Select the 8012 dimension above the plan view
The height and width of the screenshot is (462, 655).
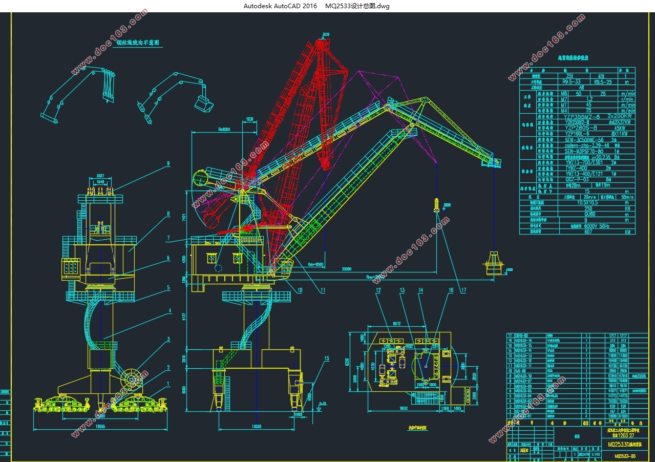click(x=397, y=323)
